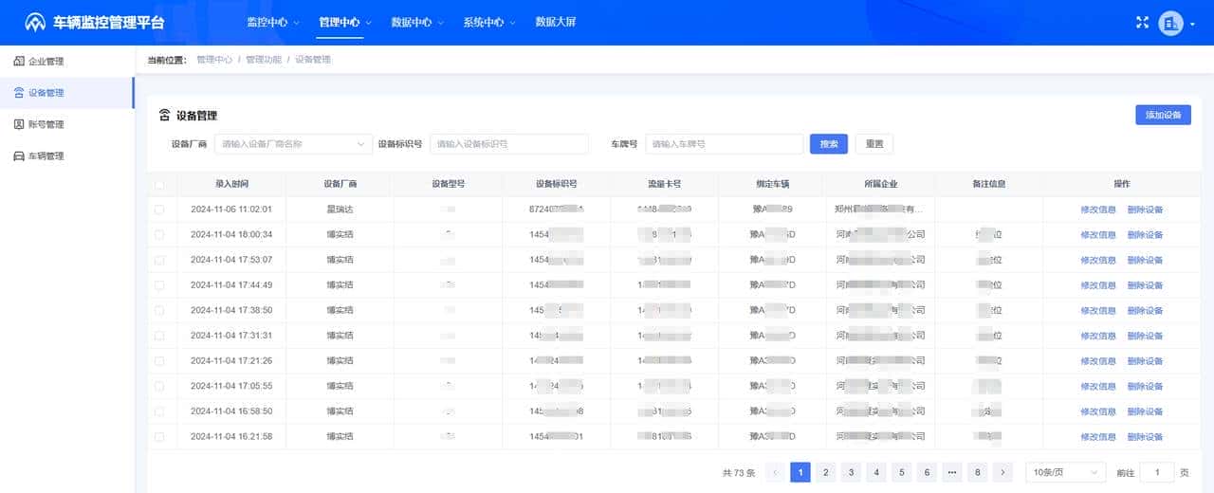
Task: Expand the 监控中心 top menu
Action: (272, 22)
